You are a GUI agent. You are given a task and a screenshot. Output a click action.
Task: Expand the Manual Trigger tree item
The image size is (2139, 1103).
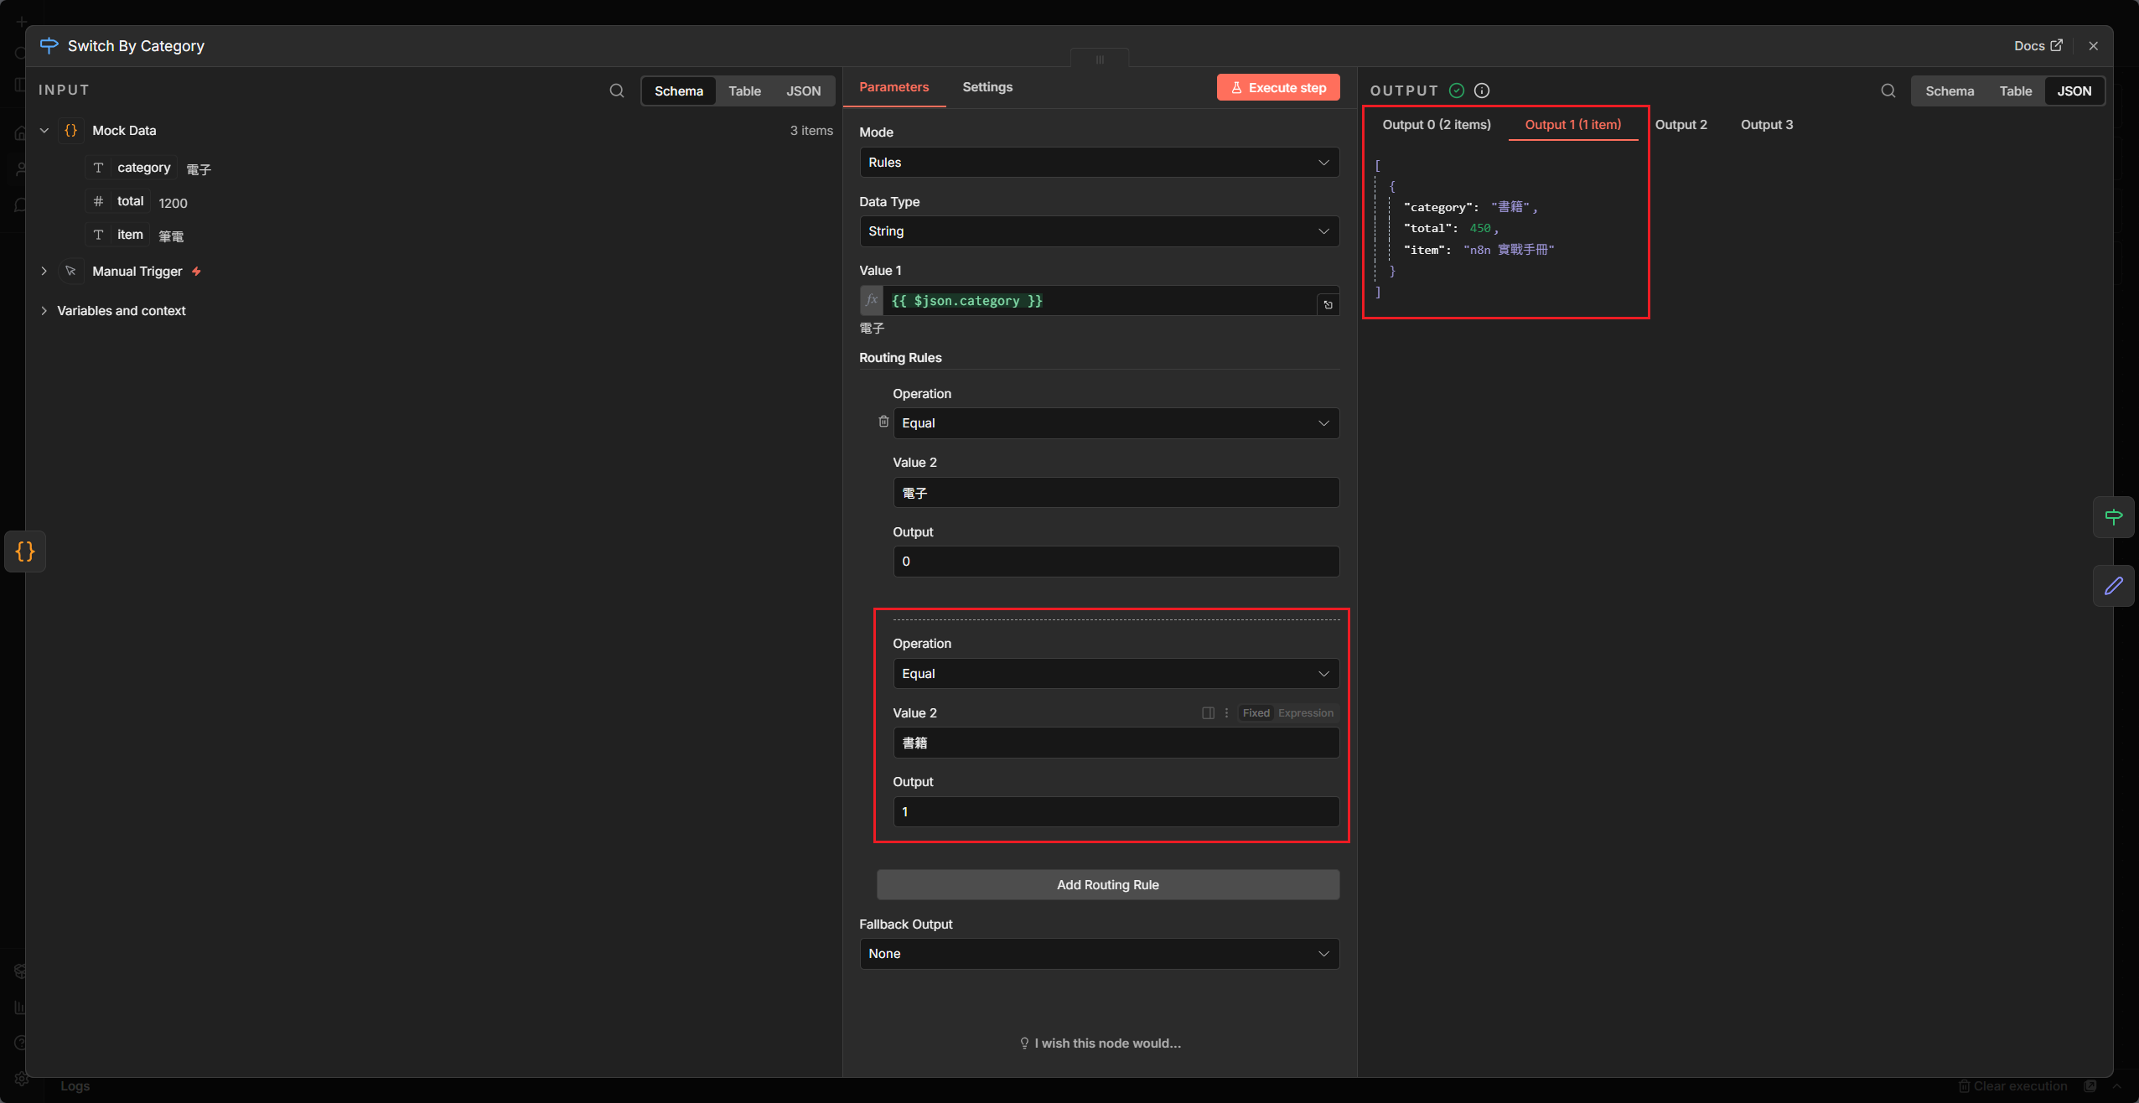44,272
